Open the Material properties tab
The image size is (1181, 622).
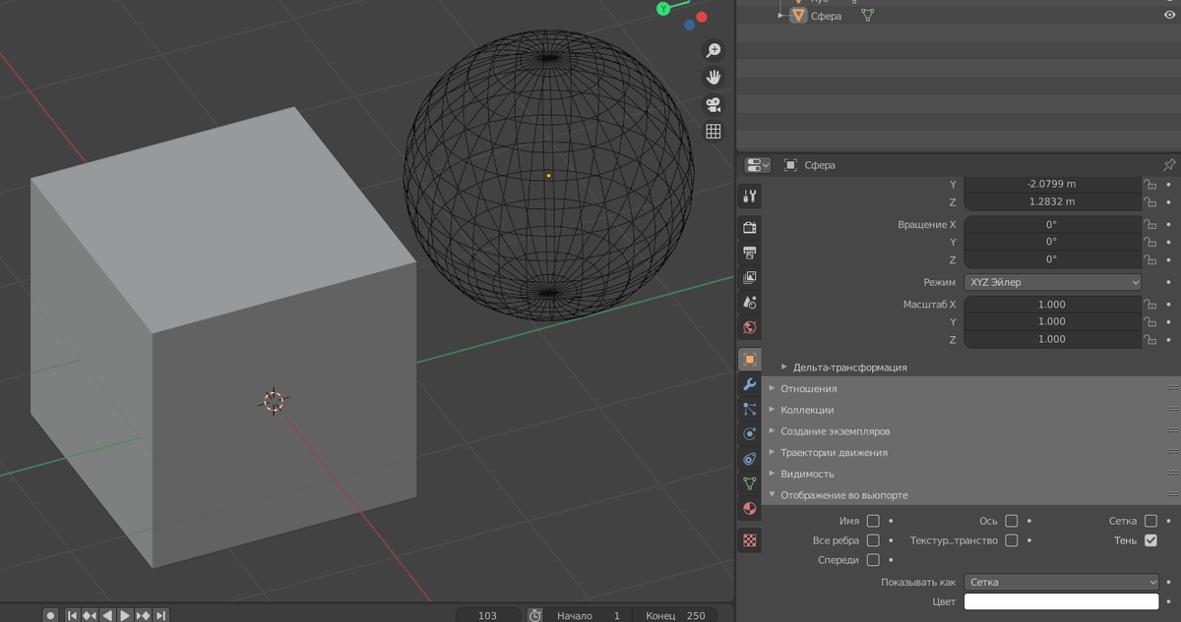750,509
